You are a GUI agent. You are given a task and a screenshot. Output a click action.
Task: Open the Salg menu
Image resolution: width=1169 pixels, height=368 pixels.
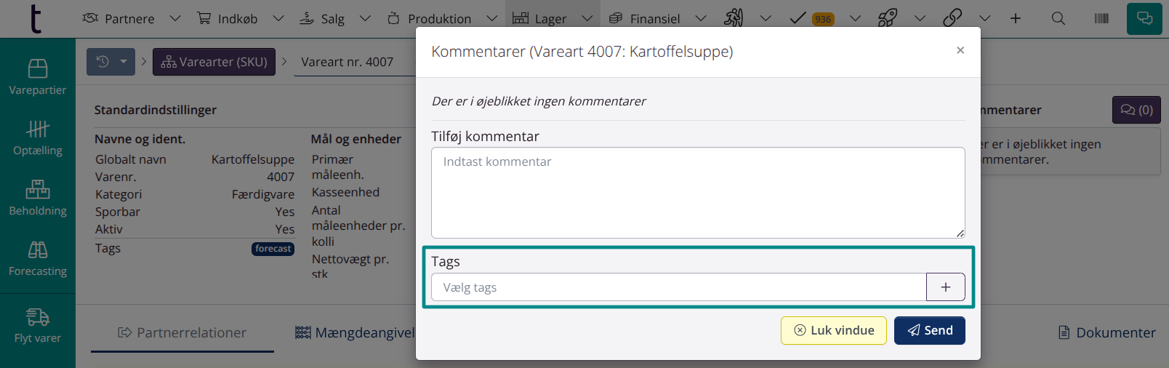click(322, 19)
